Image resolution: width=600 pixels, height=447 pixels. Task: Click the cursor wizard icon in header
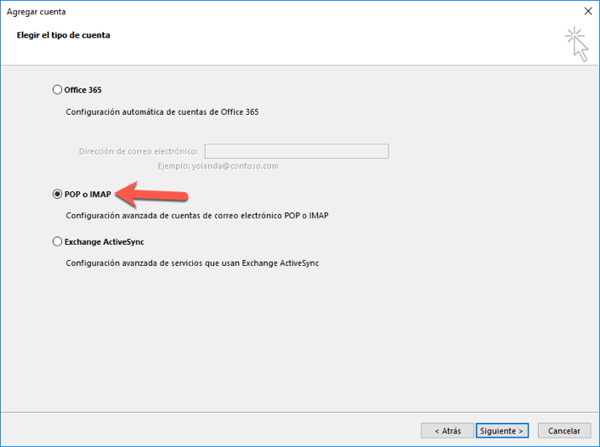point(577,44)
